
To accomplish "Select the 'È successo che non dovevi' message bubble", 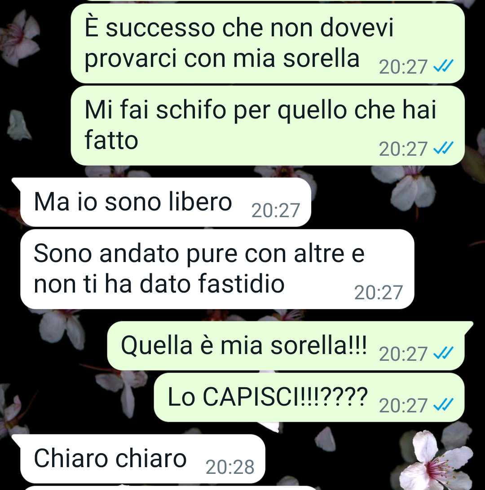I will 268,43.
